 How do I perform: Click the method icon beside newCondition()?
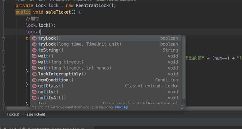point(35,80)
